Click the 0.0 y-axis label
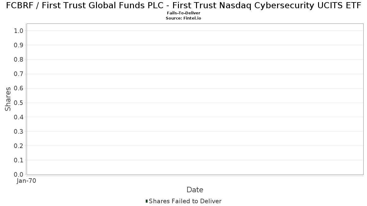The height and width of the screenshot is (206, 367). [19, 175]
